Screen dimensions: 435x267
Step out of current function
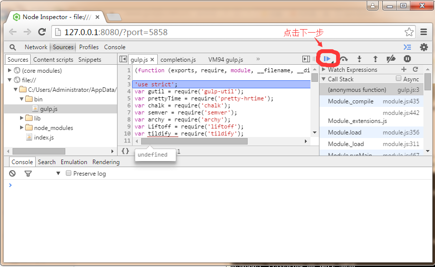(x=375, y=59)
